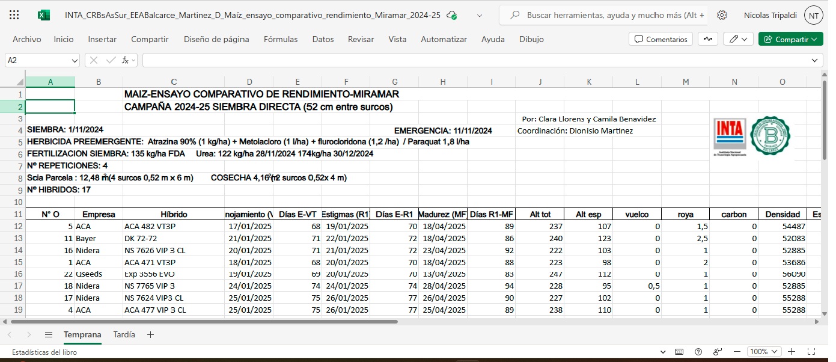The width and height of the screenshot is (836, 362).
Task: Switch to the Tardía sheet tab
Action: click(x=124, y=334)
